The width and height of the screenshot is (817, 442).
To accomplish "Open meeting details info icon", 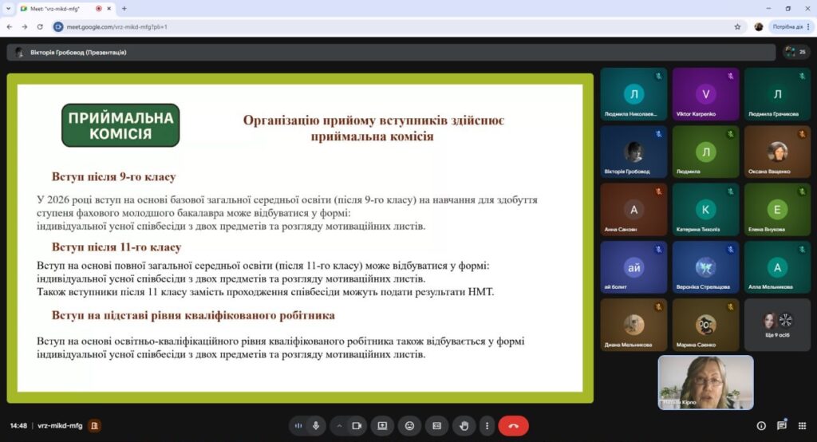I will 761,426.
